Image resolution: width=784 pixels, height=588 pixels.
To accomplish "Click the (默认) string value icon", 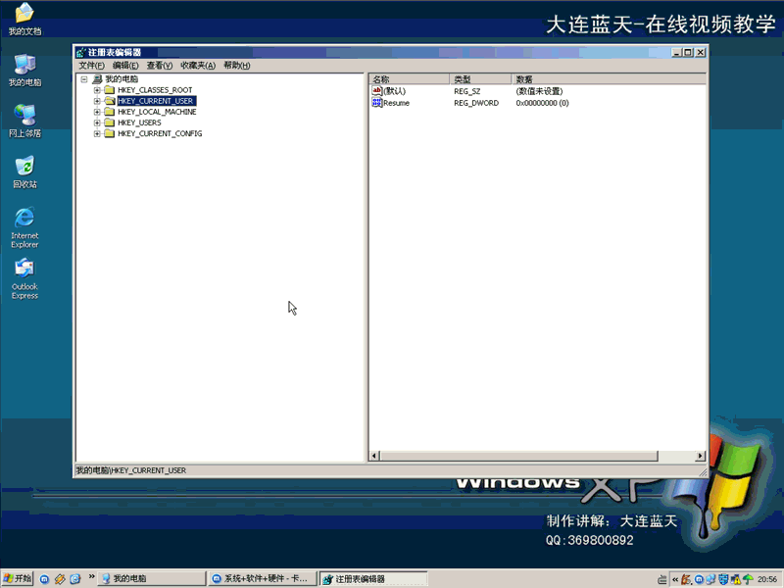I will [377, 91].
